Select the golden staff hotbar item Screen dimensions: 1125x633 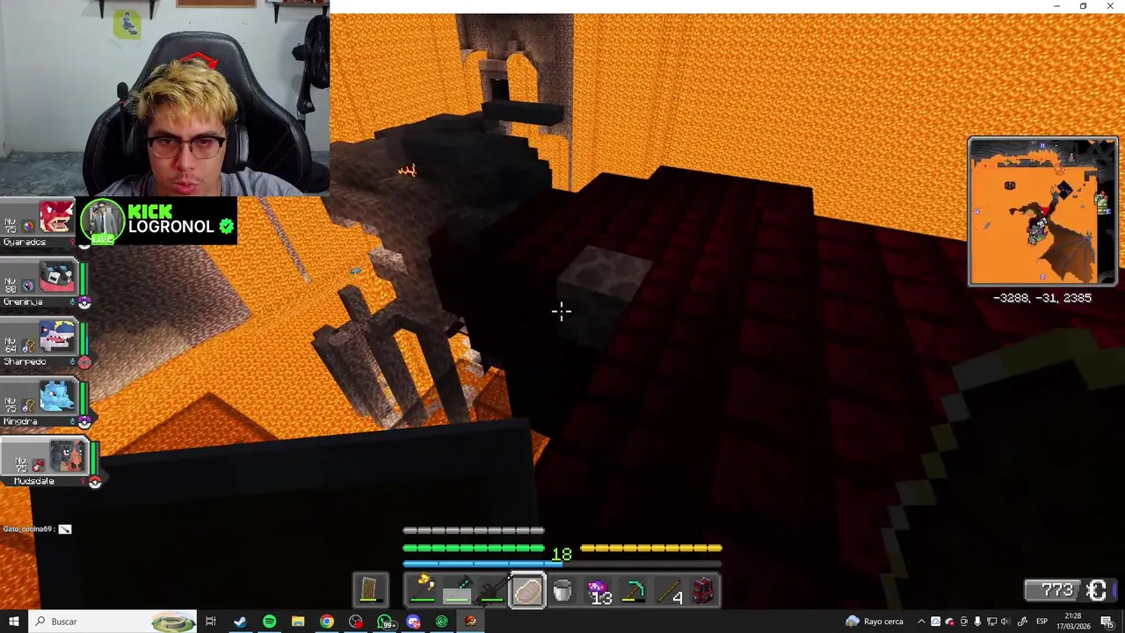[x=423, y=590]
